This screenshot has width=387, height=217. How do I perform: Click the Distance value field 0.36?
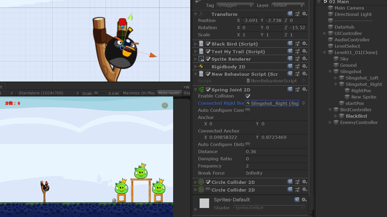pos(276,152)
